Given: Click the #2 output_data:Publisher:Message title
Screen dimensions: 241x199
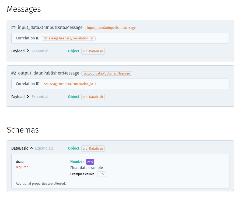Looking at the screenshot, I should click(45, 73).
